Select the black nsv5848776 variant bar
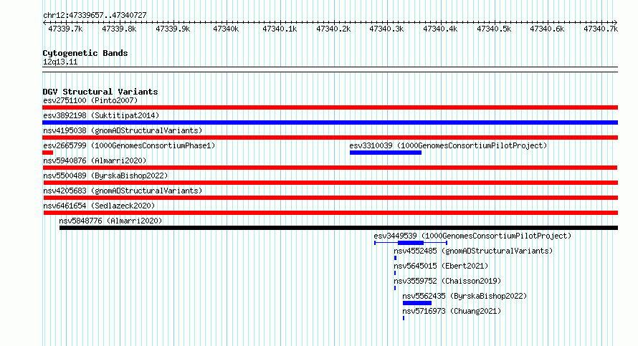638x346 pixels. click(338, 228)
